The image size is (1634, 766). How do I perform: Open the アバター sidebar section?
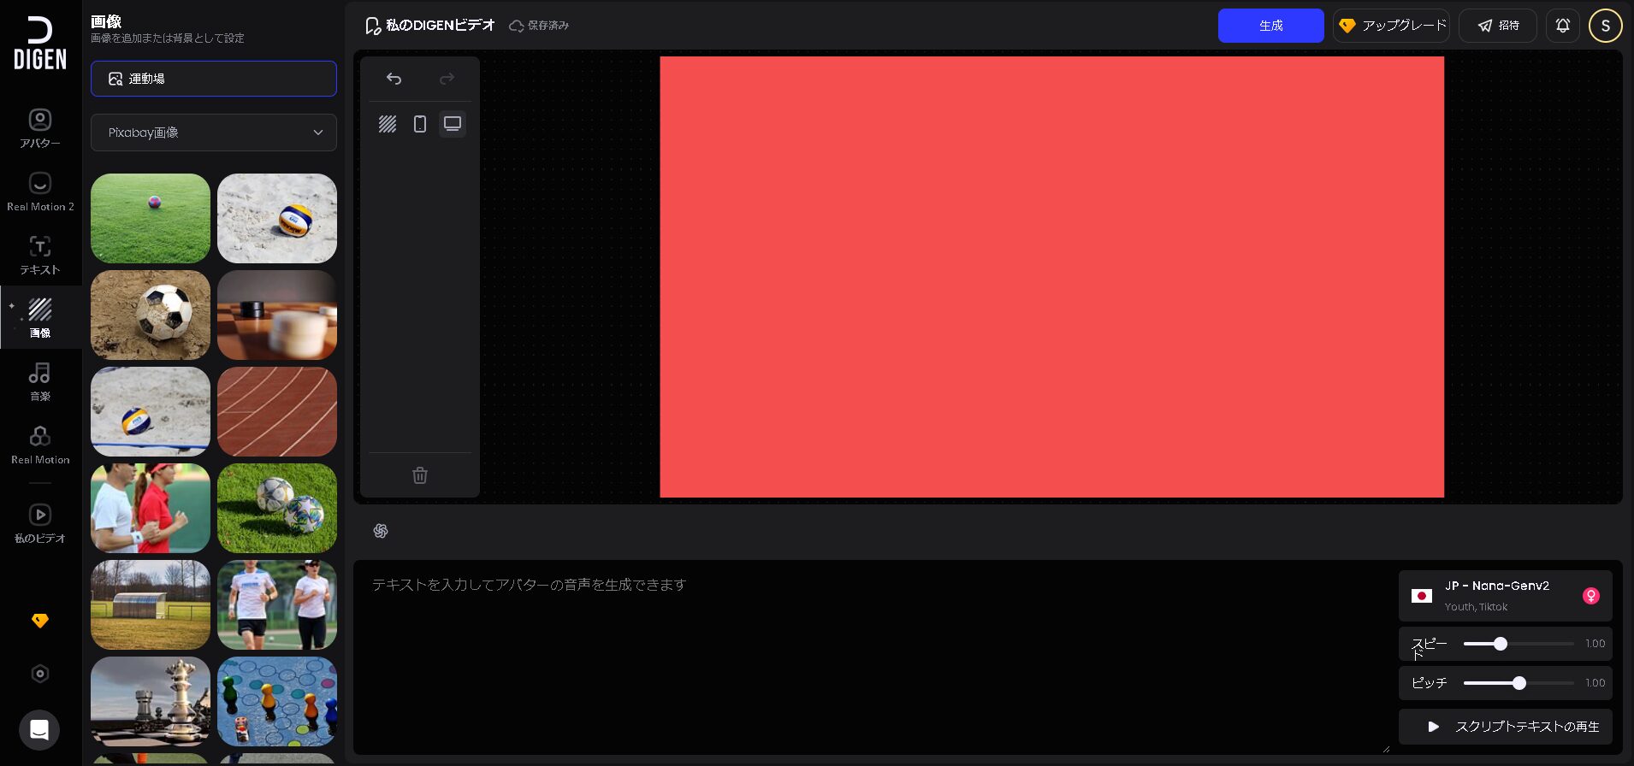pyautogui.click(x=40, y=128)
